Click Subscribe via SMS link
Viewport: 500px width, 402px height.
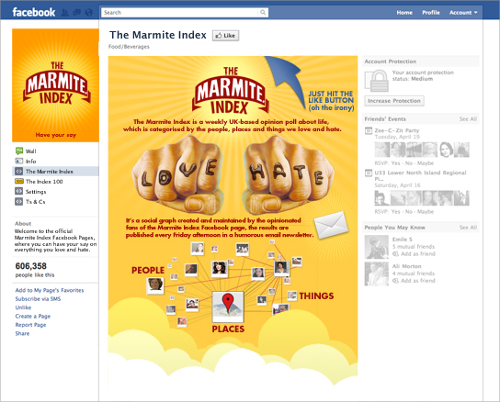tap(38, 299)
